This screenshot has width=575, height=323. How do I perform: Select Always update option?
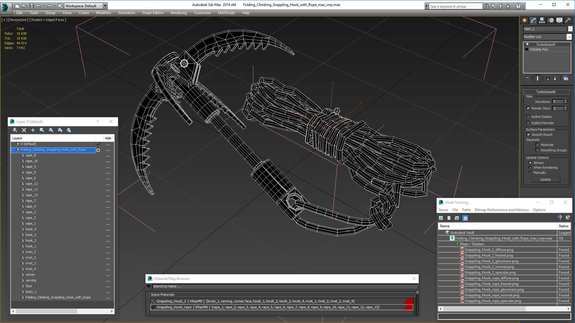point(530,163)
